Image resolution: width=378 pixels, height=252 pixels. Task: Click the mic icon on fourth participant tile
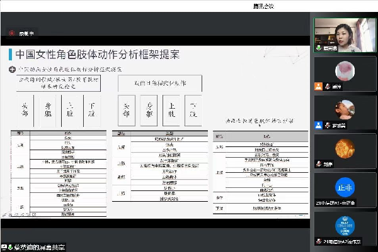(319, 165)
